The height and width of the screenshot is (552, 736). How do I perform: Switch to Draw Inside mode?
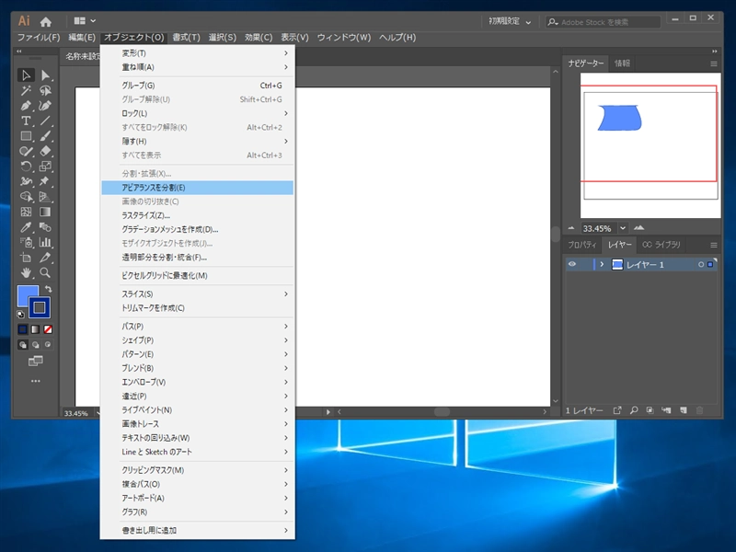coord(48,345)
